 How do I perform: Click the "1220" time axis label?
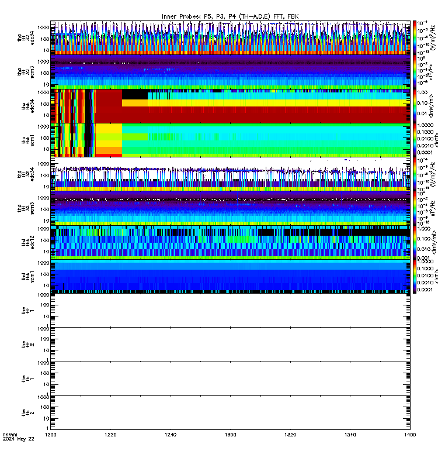tap(110, 435)
